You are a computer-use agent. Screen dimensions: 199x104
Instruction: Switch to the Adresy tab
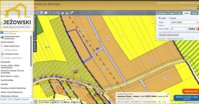[x=172, y=13]
